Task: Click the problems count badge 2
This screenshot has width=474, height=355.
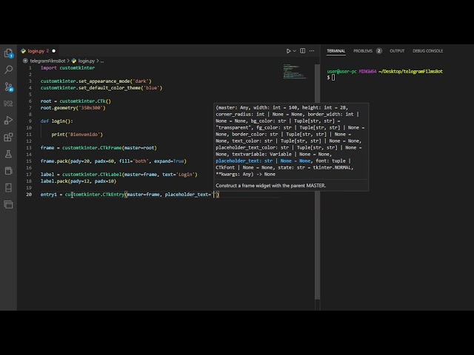Action: click(378, 51)
